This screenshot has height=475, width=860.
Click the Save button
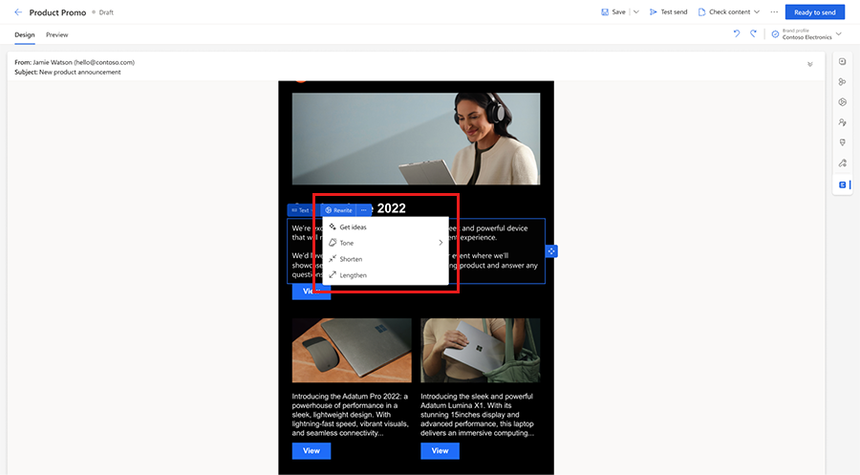[613, 12]
